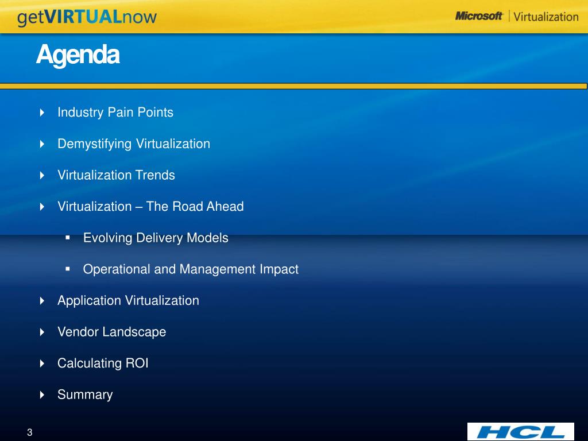Select the 'Vendor Landscape' item
Image resolution: width=588 pixels, height=441 pixels.
click(112, 332)
